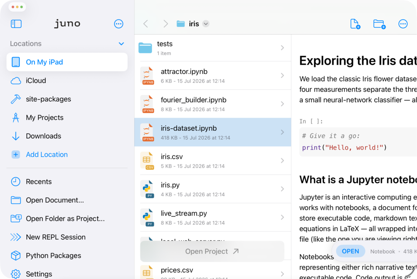Viewport: 417px width, 279px height.
Task: Open the sidebar more options menu
Action: [119, 24]
